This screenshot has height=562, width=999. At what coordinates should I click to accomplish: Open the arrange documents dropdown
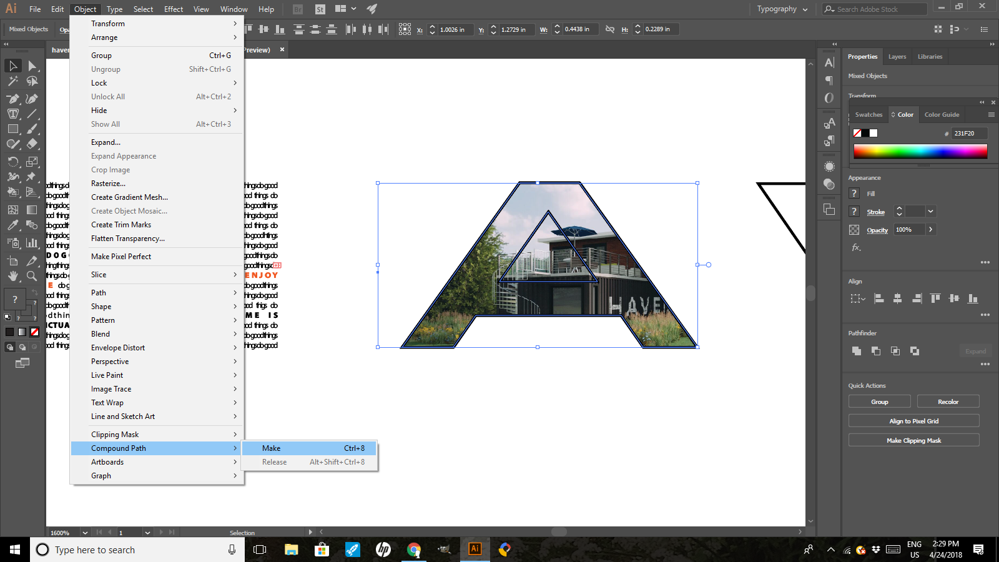click(345, 9)
